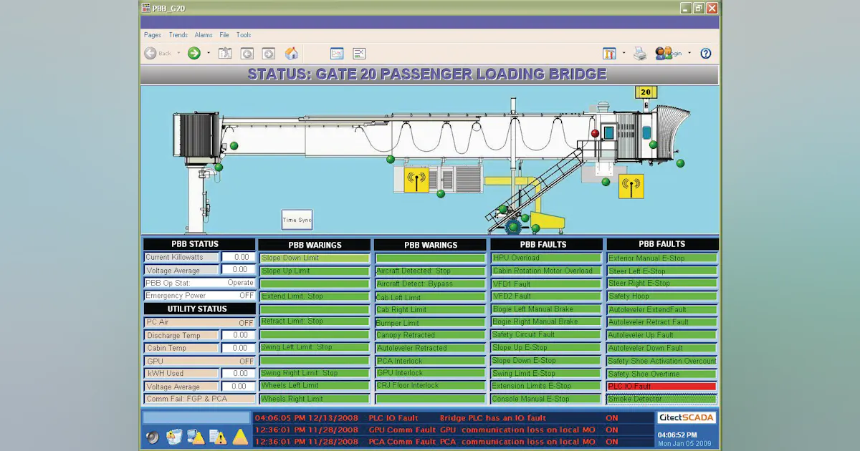Screen dimensions: 860x451
Task: Select the HPU Overload fault bar
Action: point(545,258)
